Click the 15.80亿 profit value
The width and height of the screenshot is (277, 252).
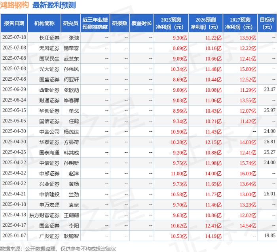click(x=248, y=69)
